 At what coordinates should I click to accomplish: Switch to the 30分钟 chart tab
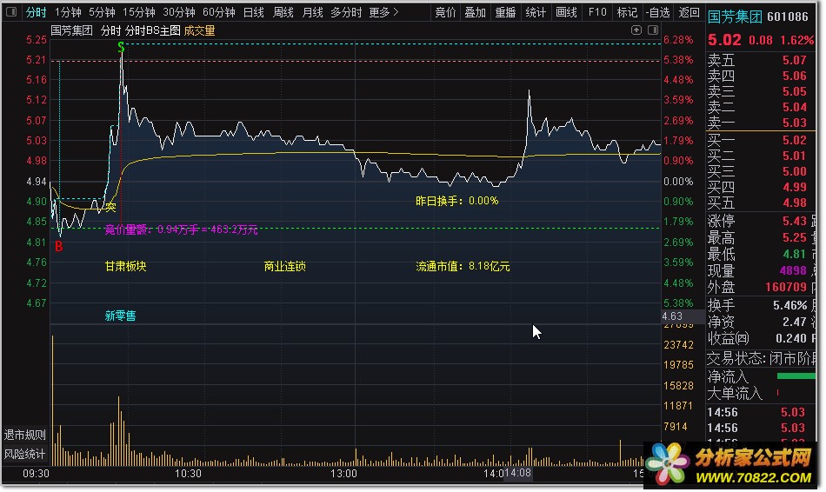click(x=179, y=12)
